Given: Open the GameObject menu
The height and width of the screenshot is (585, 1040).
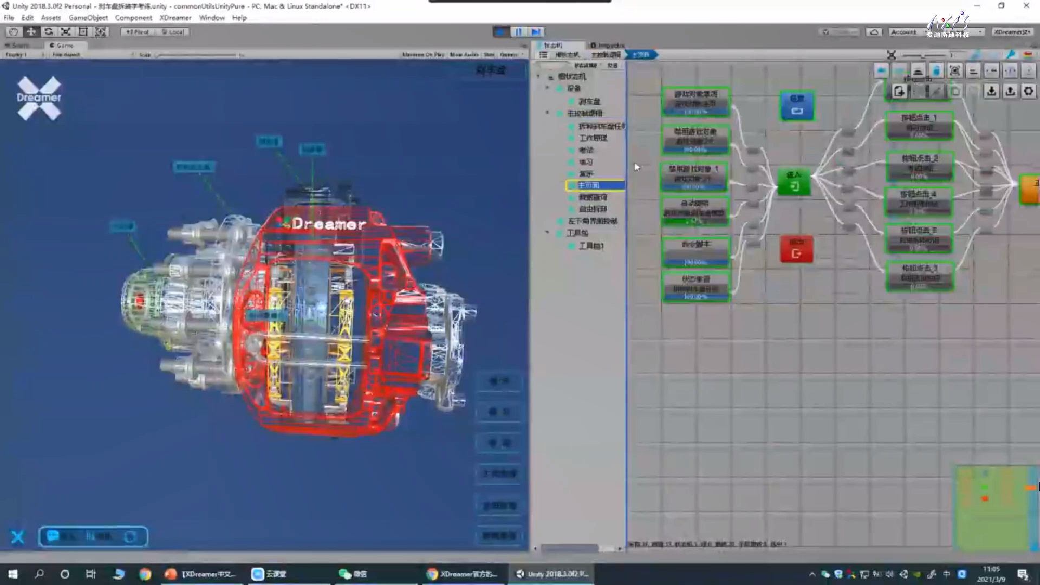Looking at the screenshot, I should pyautogui.click(x=88, y=18).
